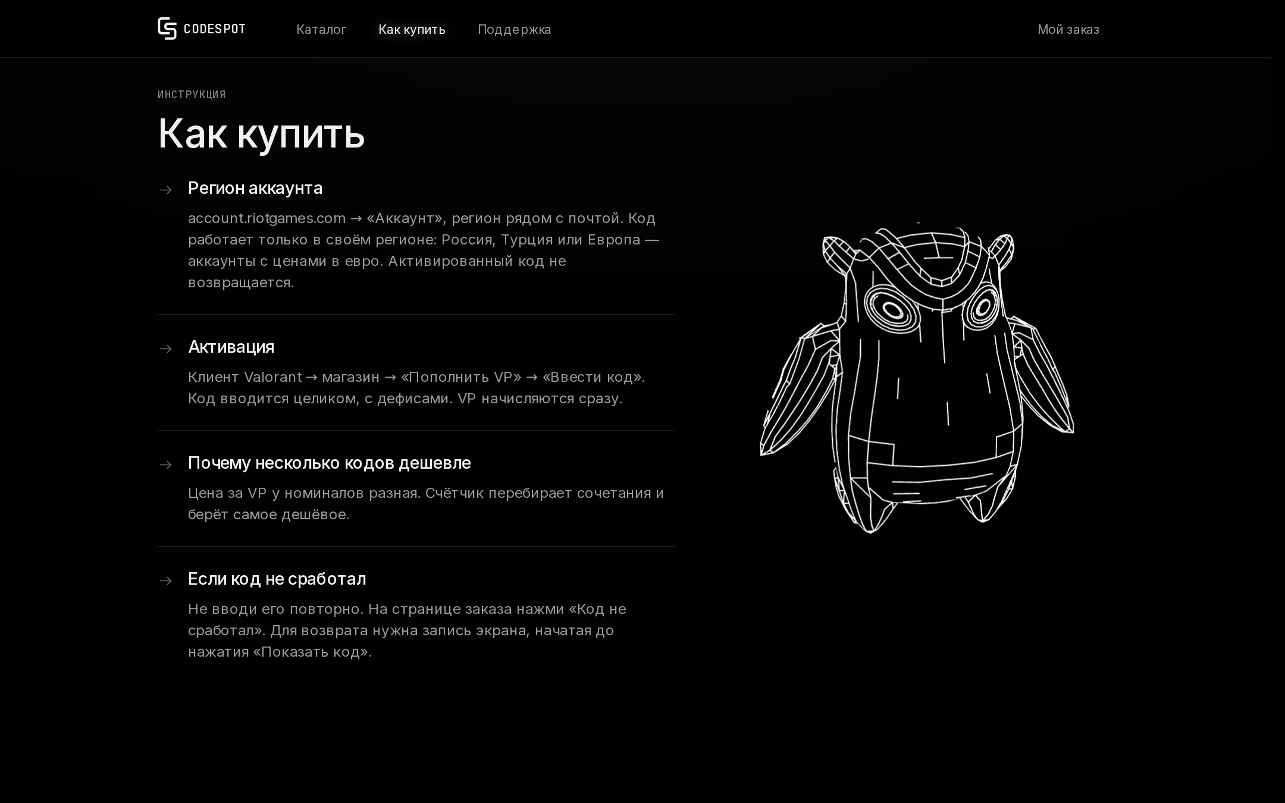Open Мой заказ in the header
Screen dimensions: 1285x803
[x=1068, y=29]
